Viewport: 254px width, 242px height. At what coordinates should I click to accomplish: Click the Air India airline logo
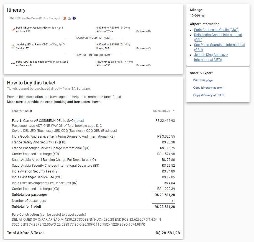pos(13,29)
